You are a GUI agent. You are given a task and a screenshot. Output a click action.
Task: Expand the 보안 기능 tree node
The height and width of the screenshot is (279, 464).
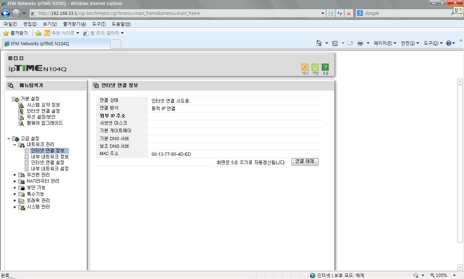(x=15, y=188)
